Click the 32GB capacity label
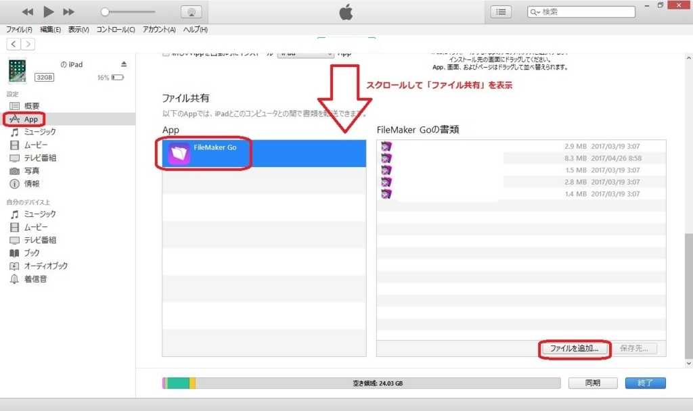This screenshot has height=411, width=693. (x=44, y=77)
